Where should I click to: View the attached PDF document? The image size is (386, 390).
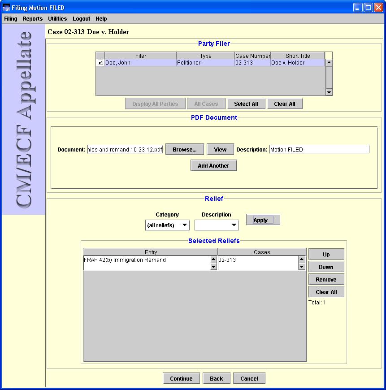tap(220, 149)
